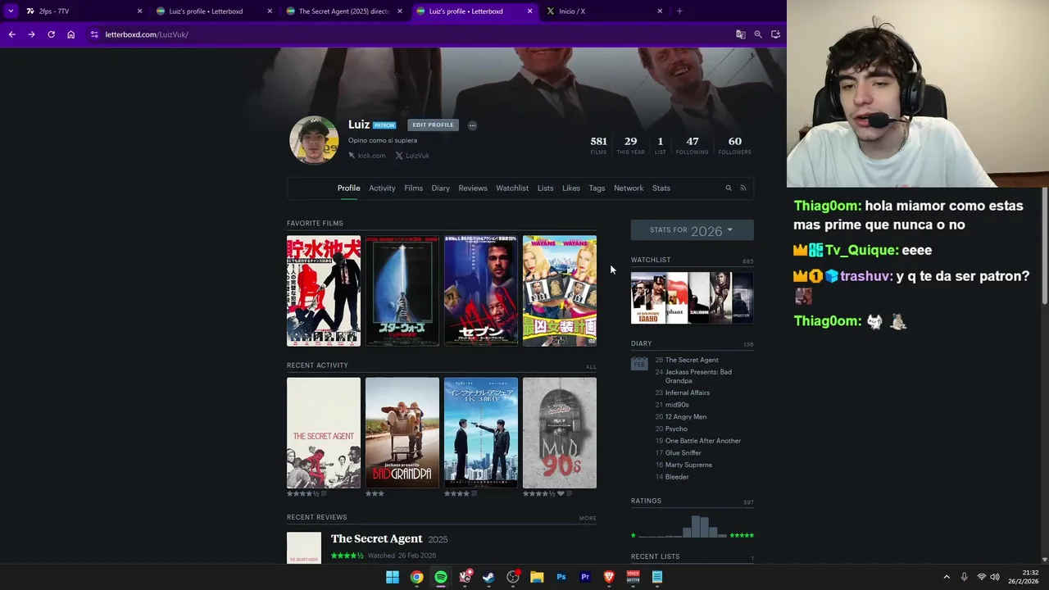
Task: Reload the page with refresh icon
Action: [x=51, y=34]
